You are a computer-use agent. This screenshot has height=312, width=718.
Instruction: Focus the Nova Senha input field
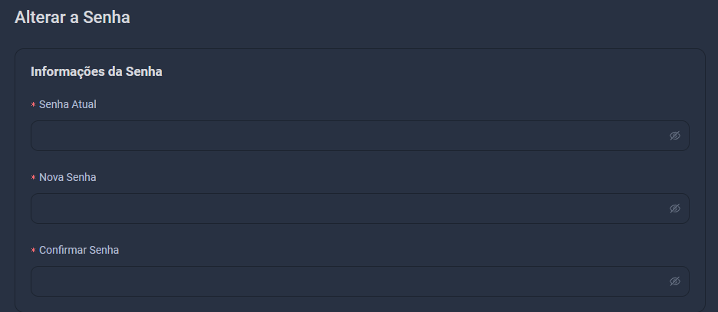point(360,209)
